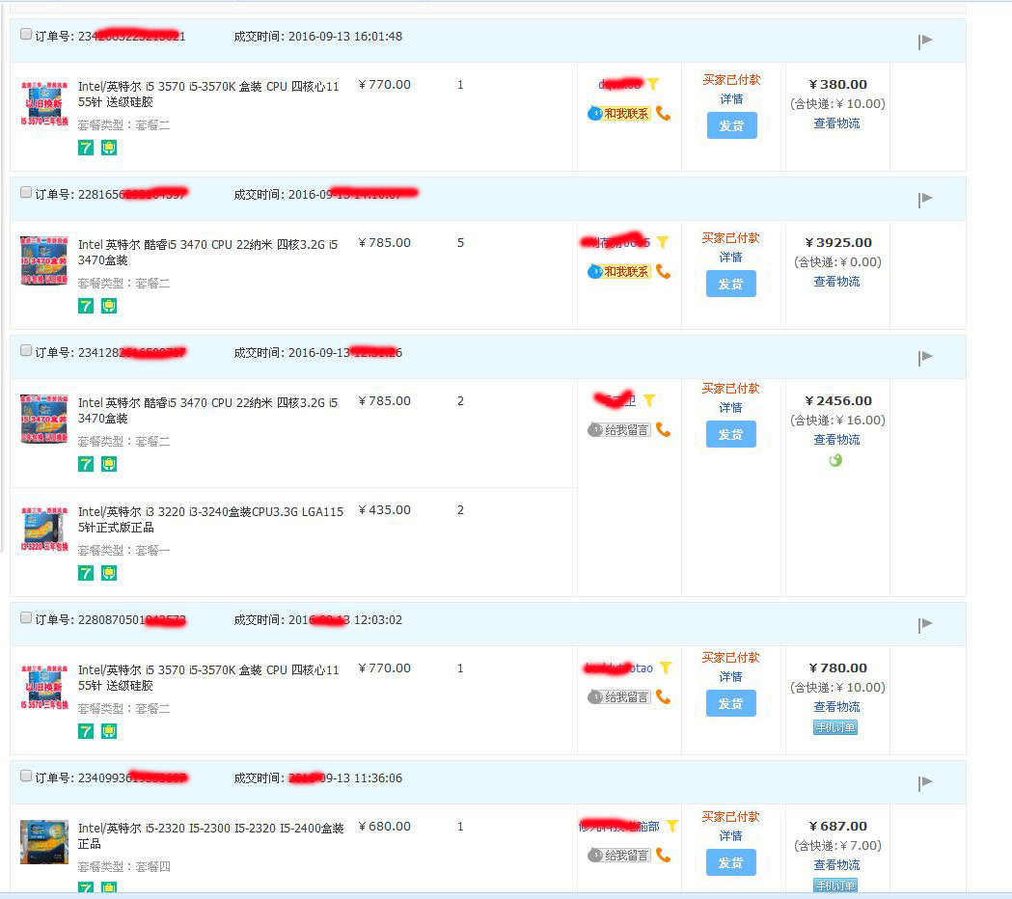Viewport: 1012px width, 899px height.
Task: Open the i3 3220 product thumbnail
Action: pos(43,529)
